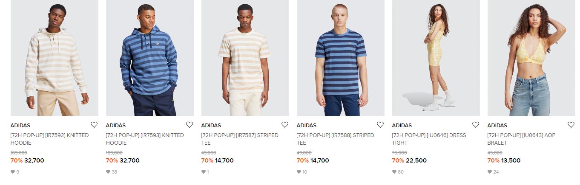This screenshot has height=185, width=580.
Task: Click the 24 likes heart counter
Action: 493,172
